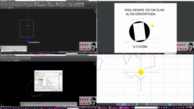Viewport: 194px width, 109px height.
Task: Click the Clean Screen icon in status bar
Action: 190,104
